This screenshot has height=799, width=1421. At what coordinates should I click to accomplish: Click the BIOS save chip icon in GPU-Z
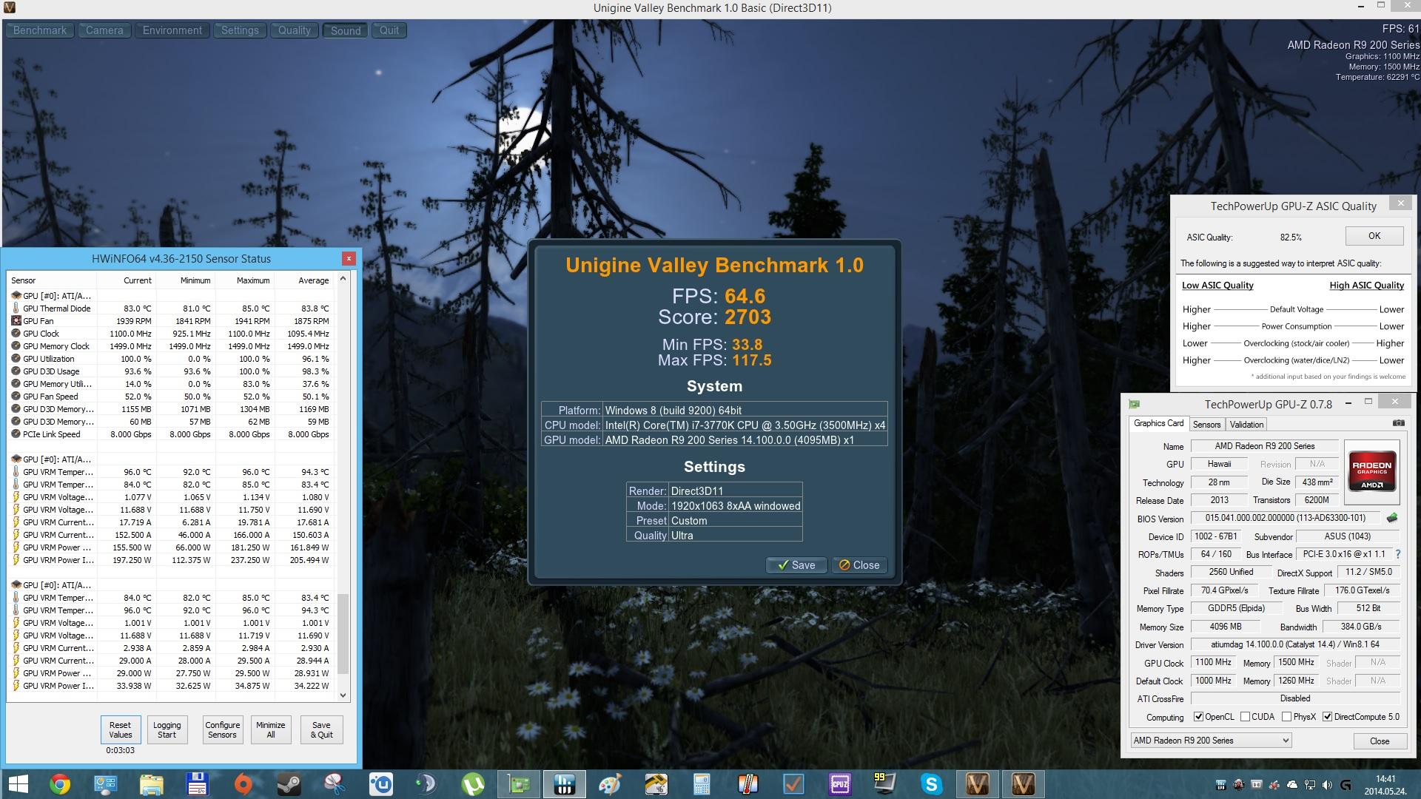pos(1392,518)
